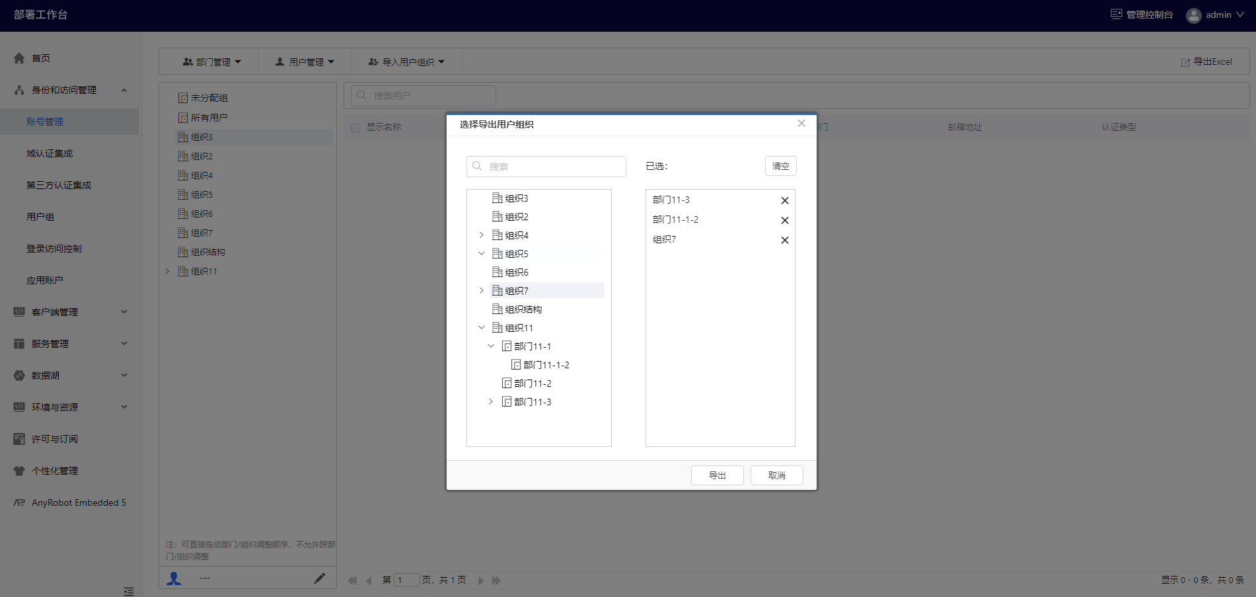Click the 客户端管理 icon in sidebar

(19, 312)
